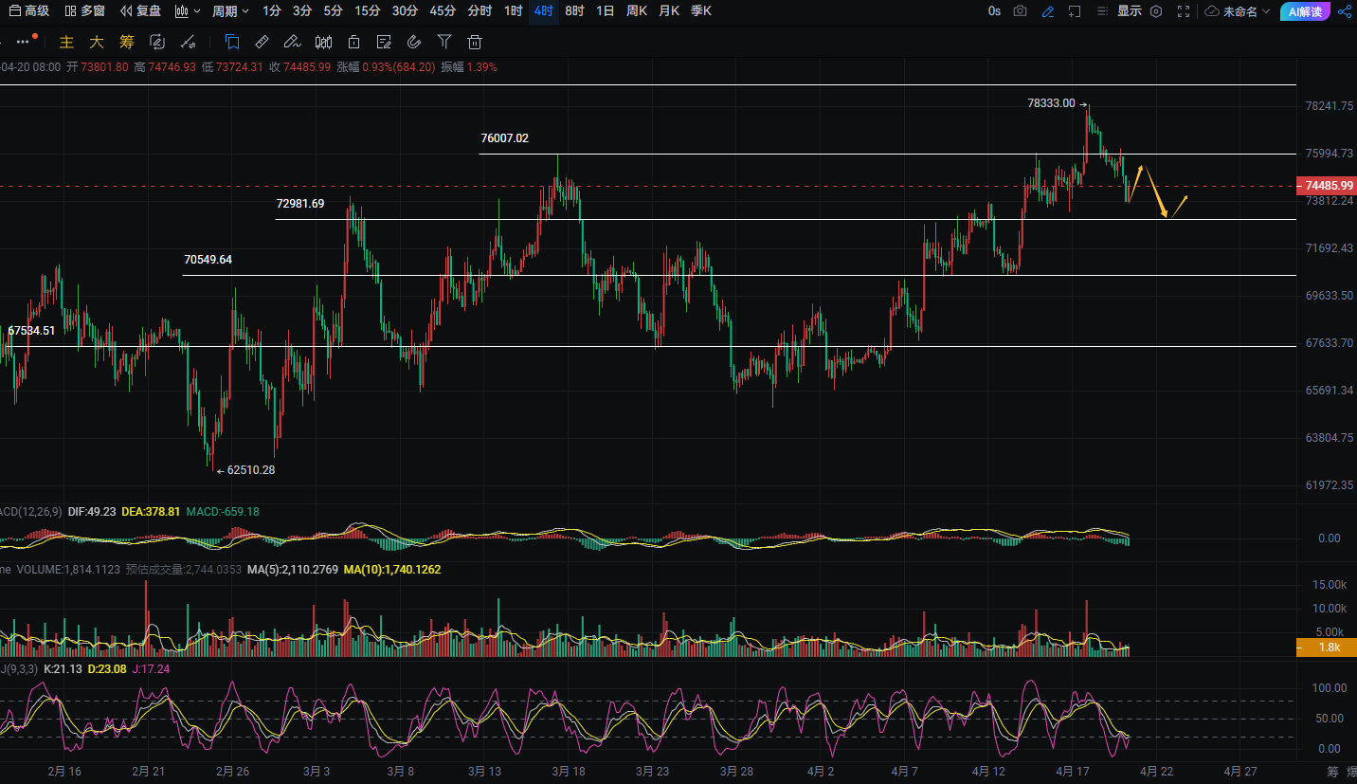Switch to the 1日 timeframe
The image size is (1357, 784).
tap(605, 11)
